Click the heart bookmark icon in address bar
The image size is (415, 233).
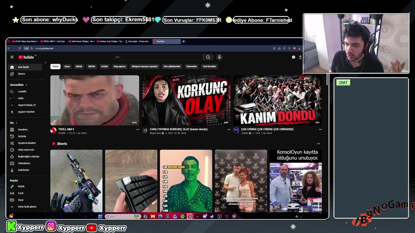point(294,48)
